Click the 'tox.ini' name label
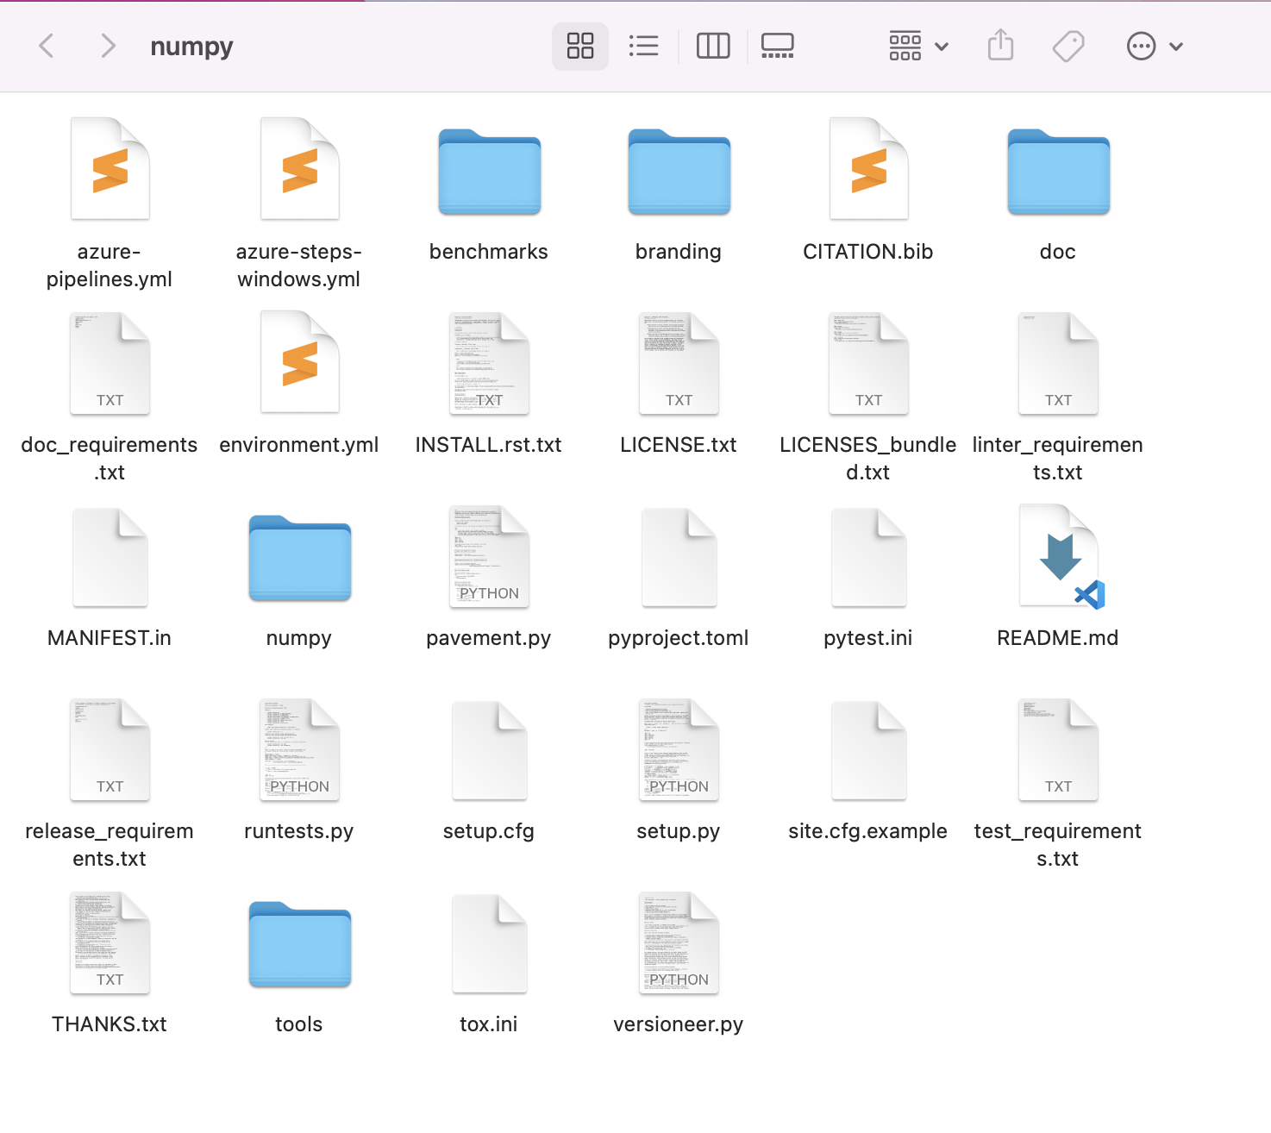 pos(489,1024)
